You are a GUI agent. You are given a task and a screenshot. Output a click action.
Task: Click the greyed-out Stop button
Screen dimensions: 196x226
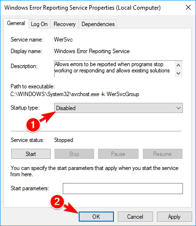(74, 154)
